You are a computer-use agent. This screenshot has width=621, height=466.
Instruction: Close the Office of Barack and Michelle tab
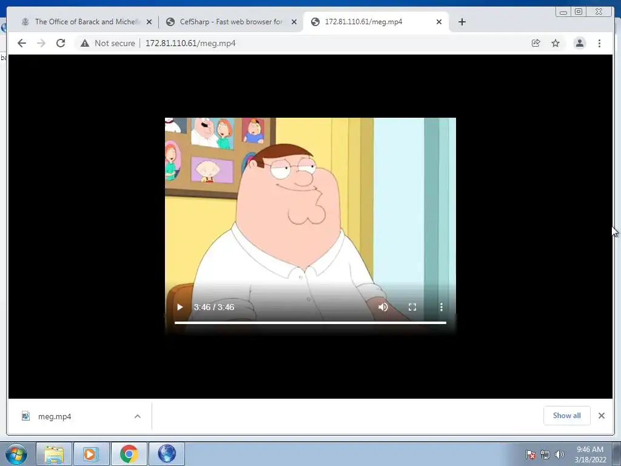tap(149, 22)
